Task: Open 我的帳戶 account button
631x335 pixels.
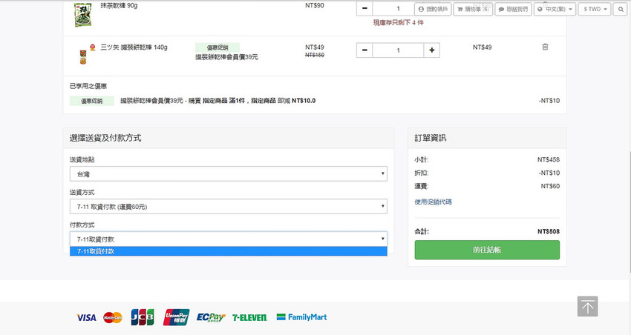Action: click(433, 9)
